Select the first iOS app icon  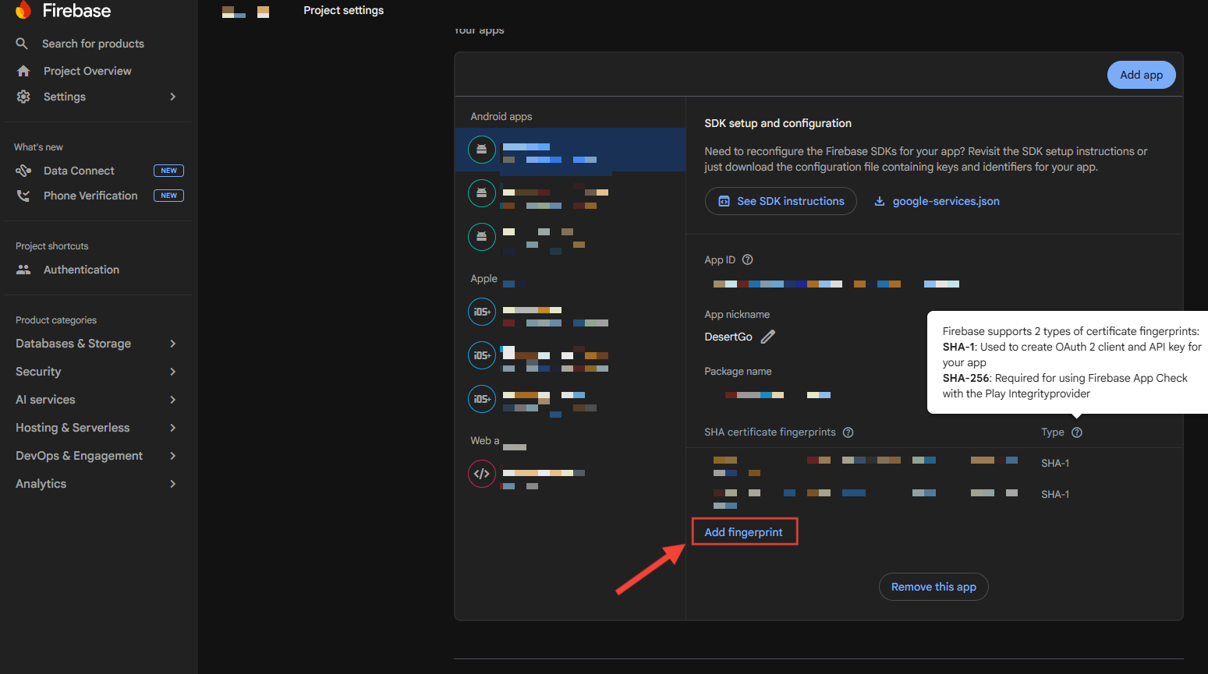482,312
